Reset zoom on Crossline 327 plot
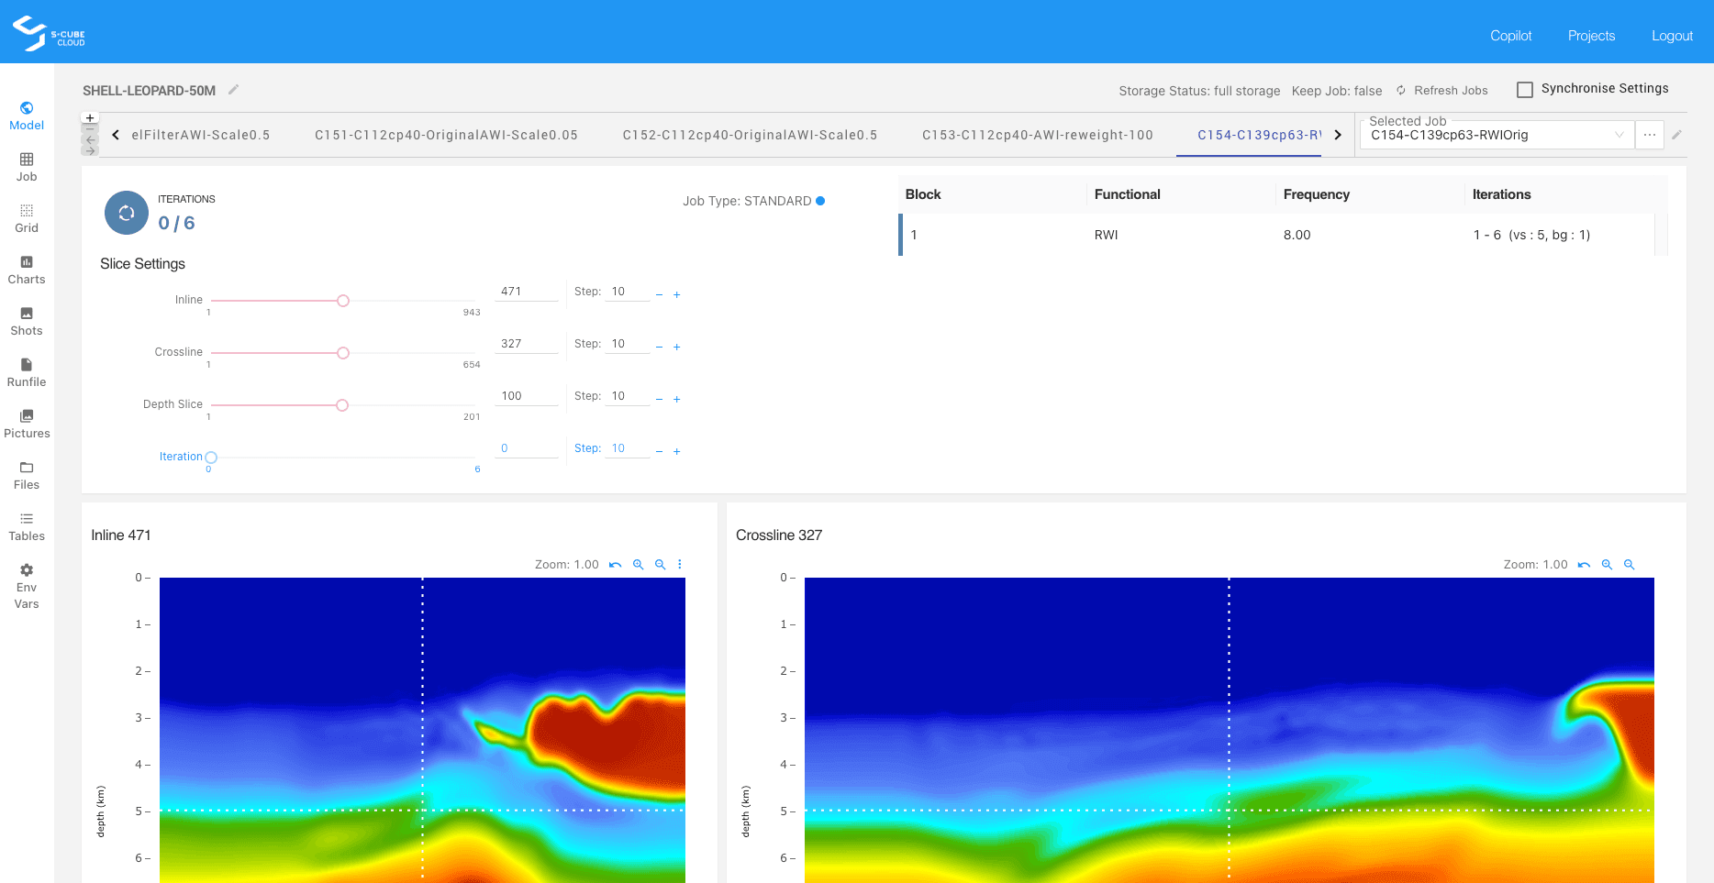The width and height of the screenshot is (1714, 883). [x=1584, y=565]
